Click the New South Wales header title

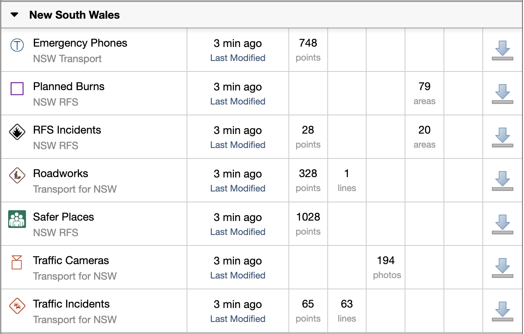[75, 15]
